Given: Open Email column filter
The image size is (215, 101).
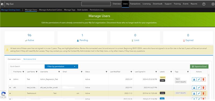Looking at the screenshot, I should pyautogui.click(x=82, y=72).
